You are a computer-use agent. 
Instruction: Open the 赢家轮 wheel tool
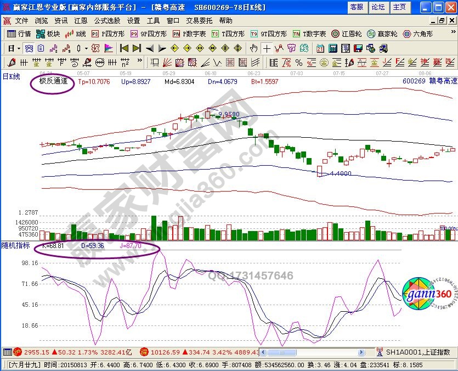(x=382, y=34)
